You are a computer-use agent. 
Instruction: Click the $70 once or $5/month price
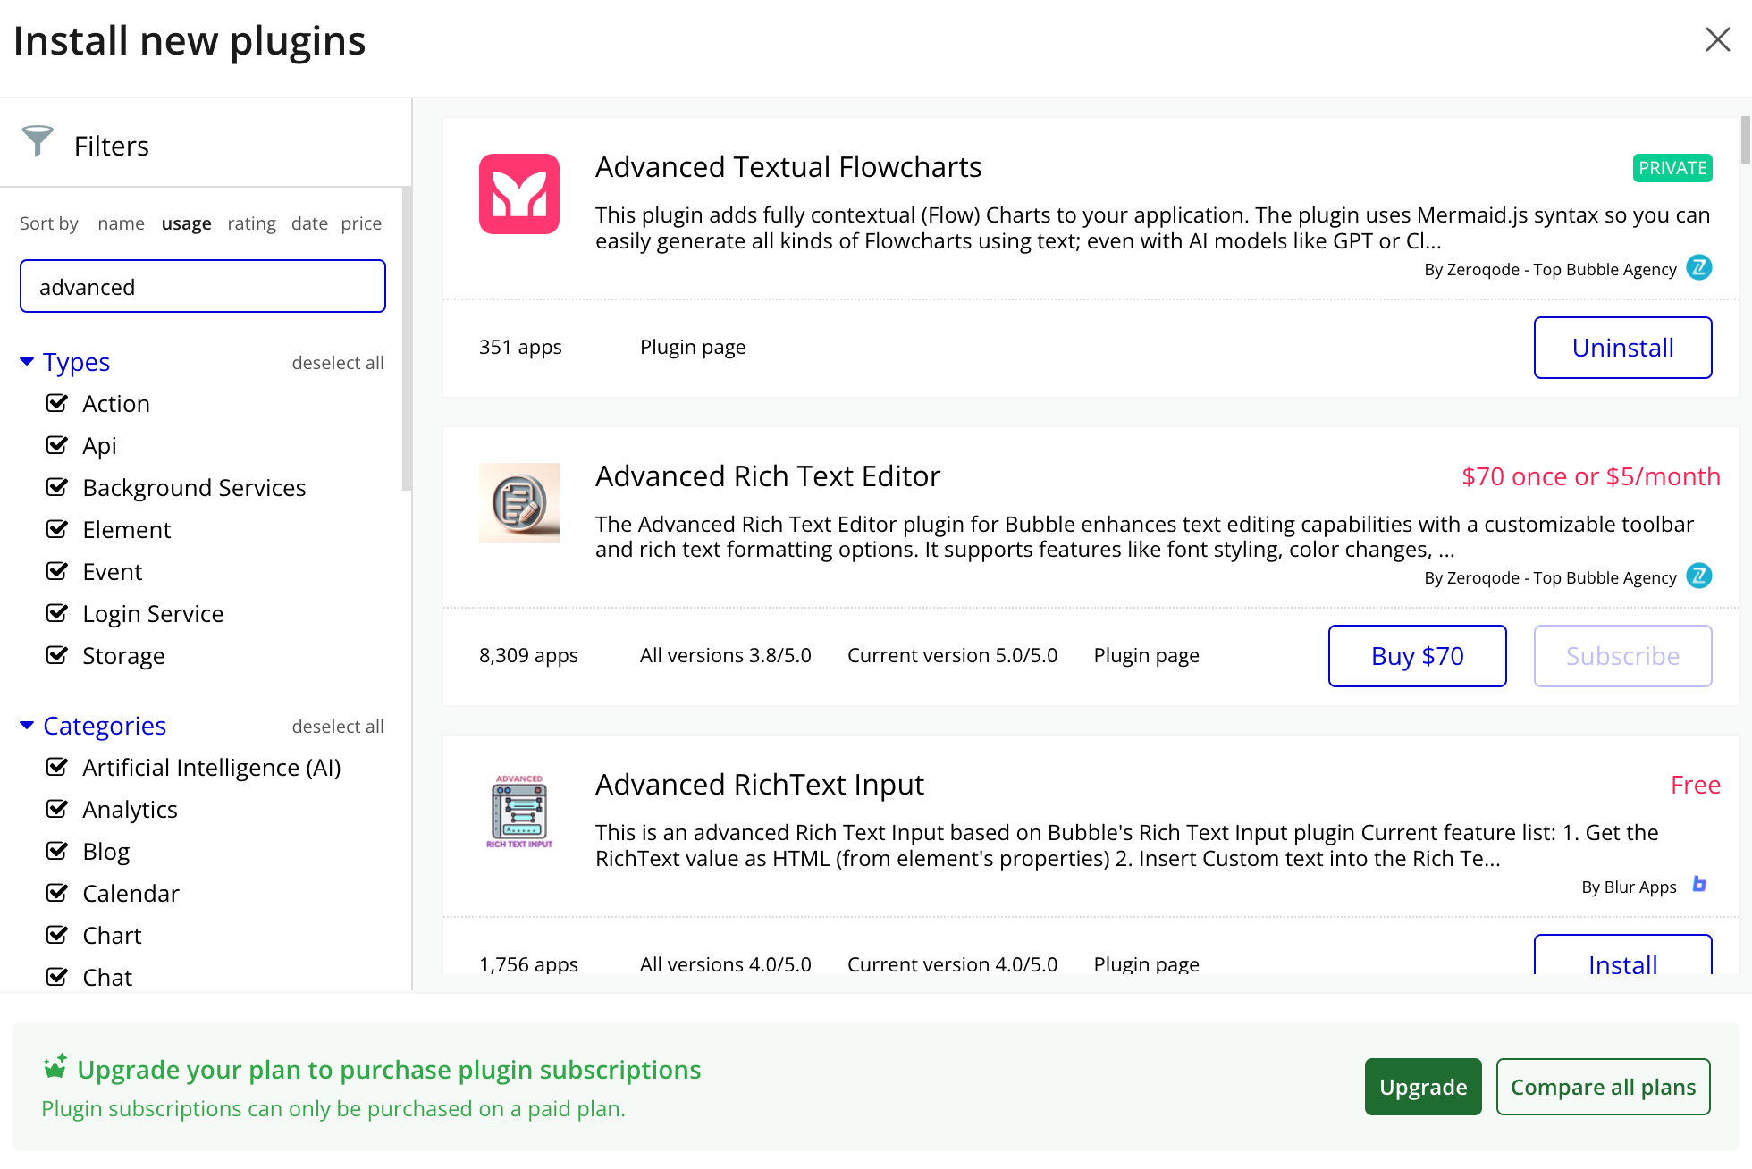tap(1591, 476)
